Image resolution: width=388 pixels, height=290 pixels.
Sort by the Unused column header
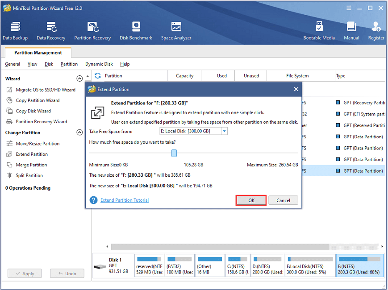tap(251, 76)
